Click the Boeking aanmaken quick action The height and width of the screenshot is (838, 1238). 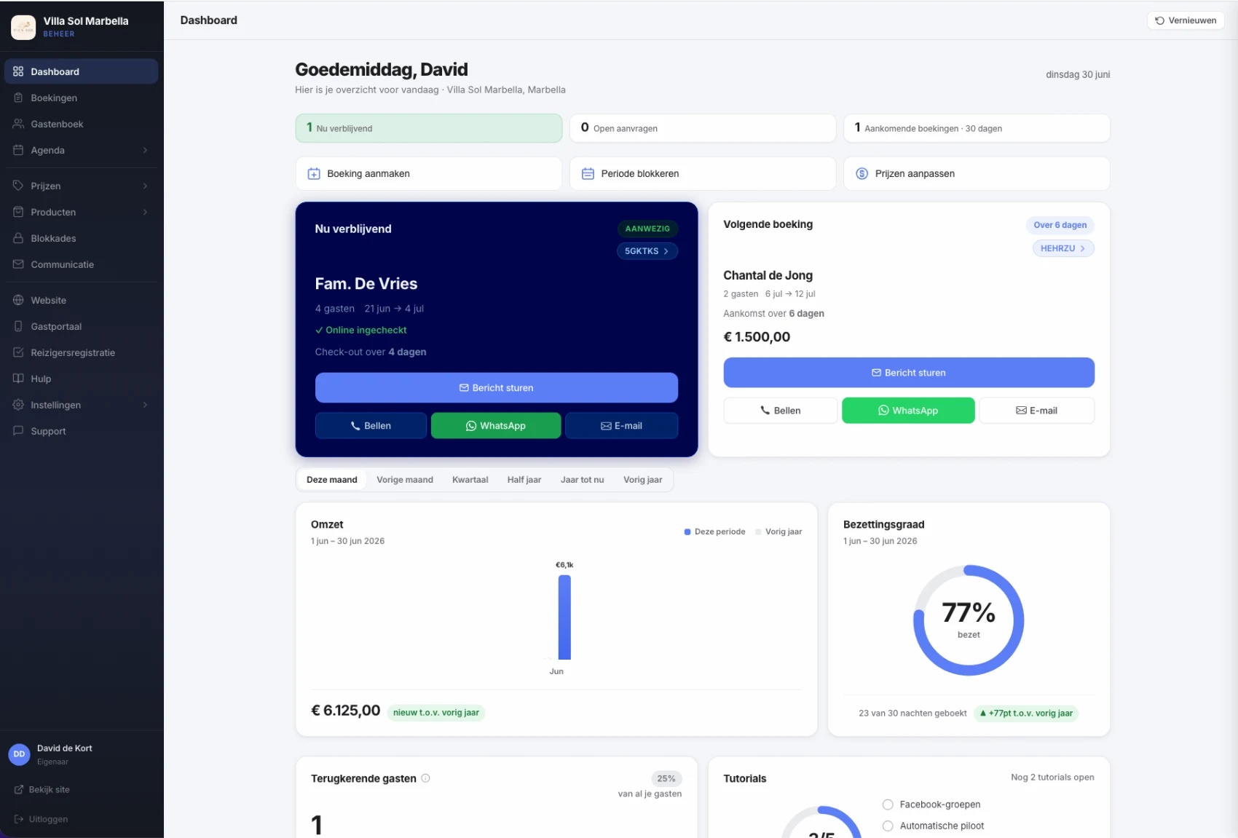(x=429, y=174)
